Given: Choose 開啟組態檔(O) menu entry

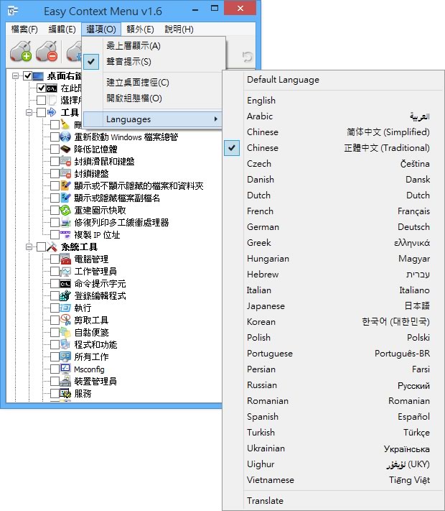Looking at the screenshot, I should tap(152, 98).
